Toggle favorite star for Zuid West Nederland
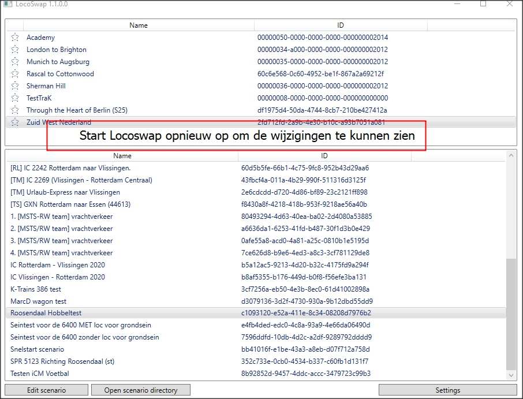Viewport: 523px width, 399px height. coord(15,122)
